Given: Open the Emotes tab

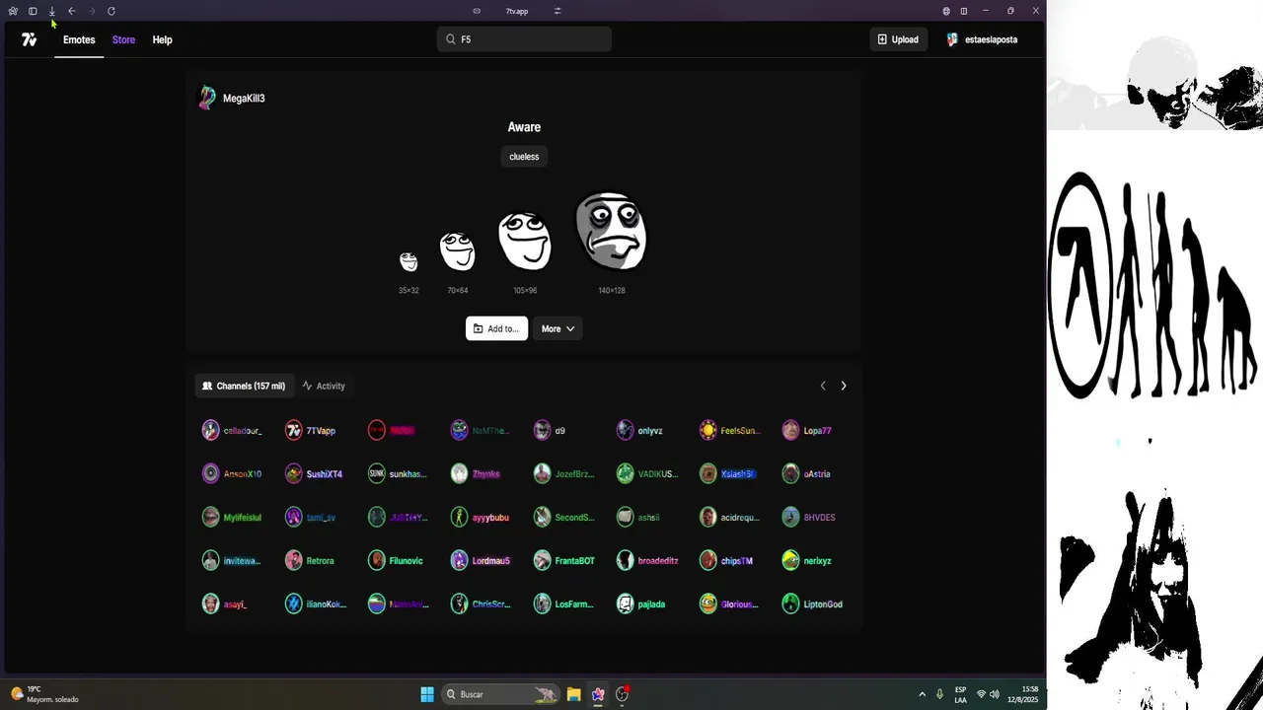Looking at the screenshot, I should (79, 39).
